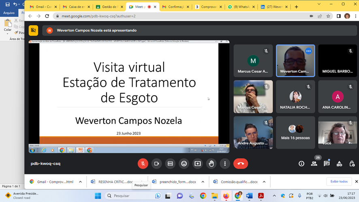359x202 pixels.
Task: Open the activities icon
Action: 339,164
